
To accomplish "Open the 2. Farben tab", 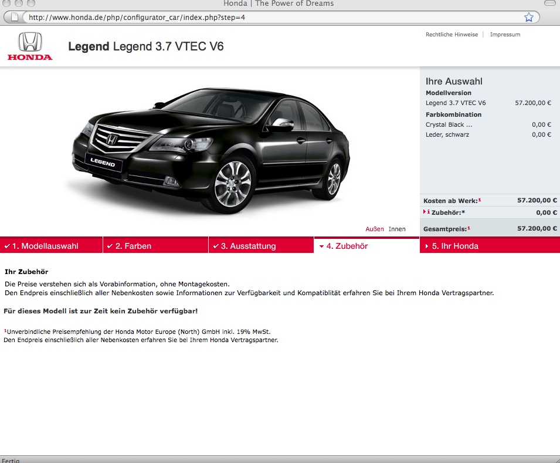I will [133, 246].
